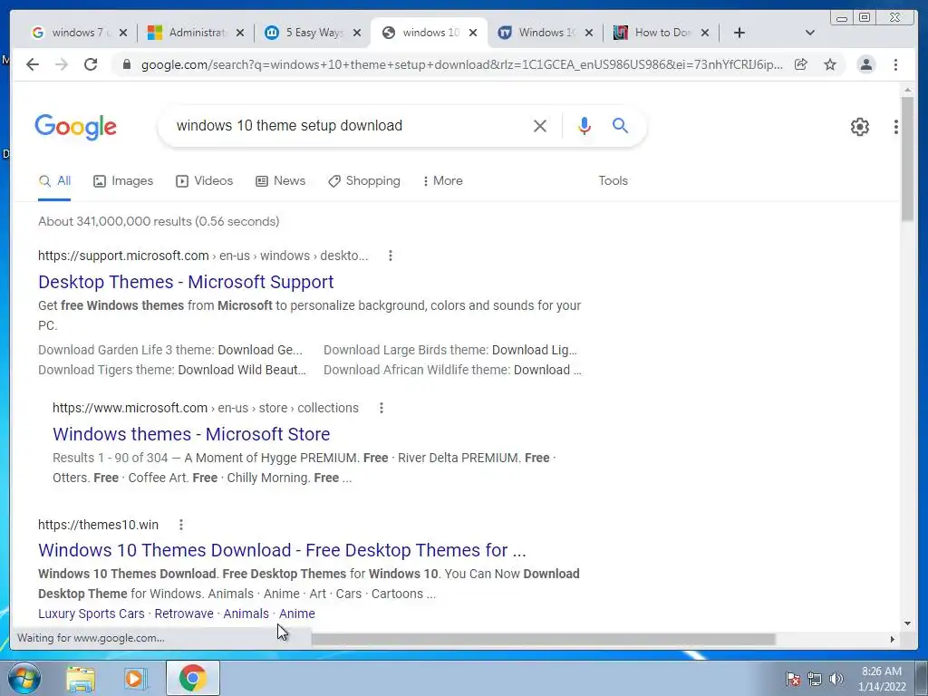Close the 'How to Do' tab
Image resolution: width=928 pixels, height=696 pixels.
(x=705, y=34)
